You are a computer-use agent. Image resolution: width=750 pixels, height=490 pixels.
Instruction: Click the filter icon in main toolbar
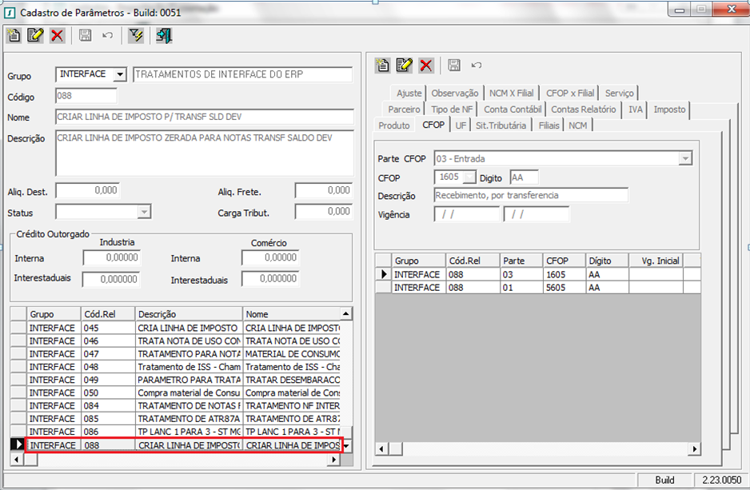point(136,35)
